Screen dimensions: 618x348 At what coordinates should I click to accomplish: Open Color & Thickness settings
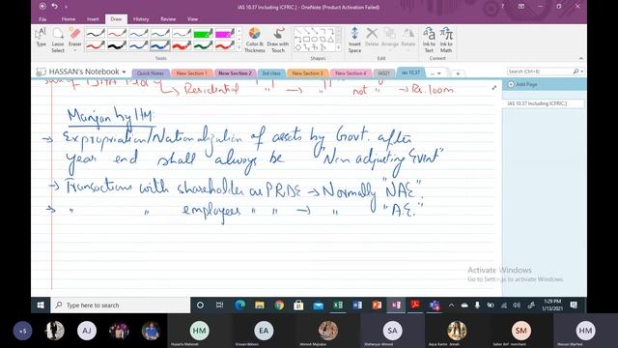[255, 40]
